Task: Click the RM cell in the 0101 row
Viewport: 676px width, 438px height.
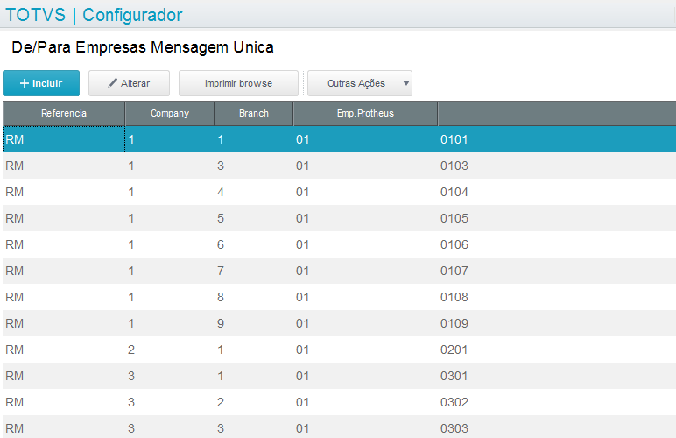Action: pos(64,139)
